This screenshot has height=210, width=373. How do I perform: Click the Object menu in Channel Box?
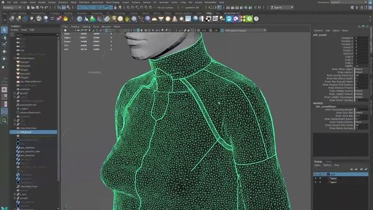click(336, 30)
